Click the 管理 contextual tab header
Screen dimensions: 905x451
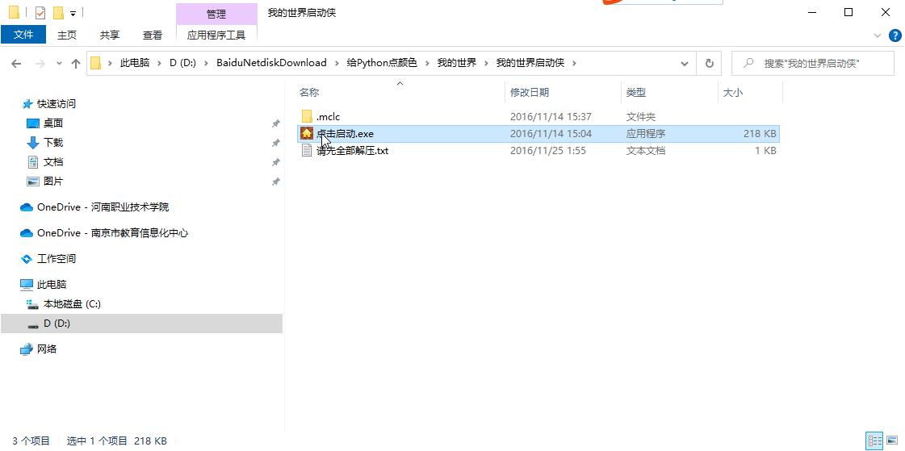tap(216, 14)
